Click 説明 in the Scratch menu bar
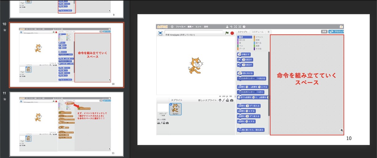 pyautogui.click(x=206, y=27)
